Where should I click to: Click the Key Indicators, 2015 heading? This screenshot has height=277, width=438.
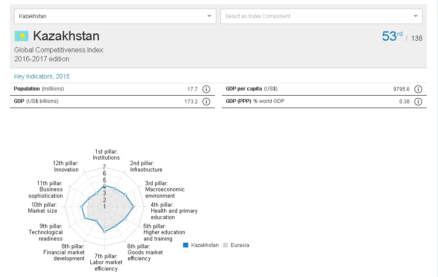[42, 76]
